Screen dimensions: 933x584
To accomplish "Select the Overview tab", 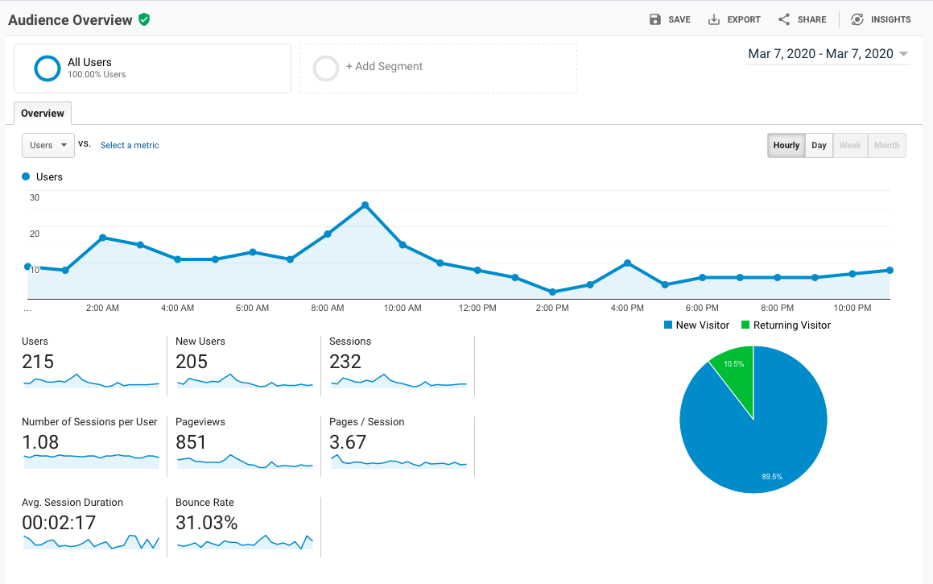I will (x=43, y=114).
